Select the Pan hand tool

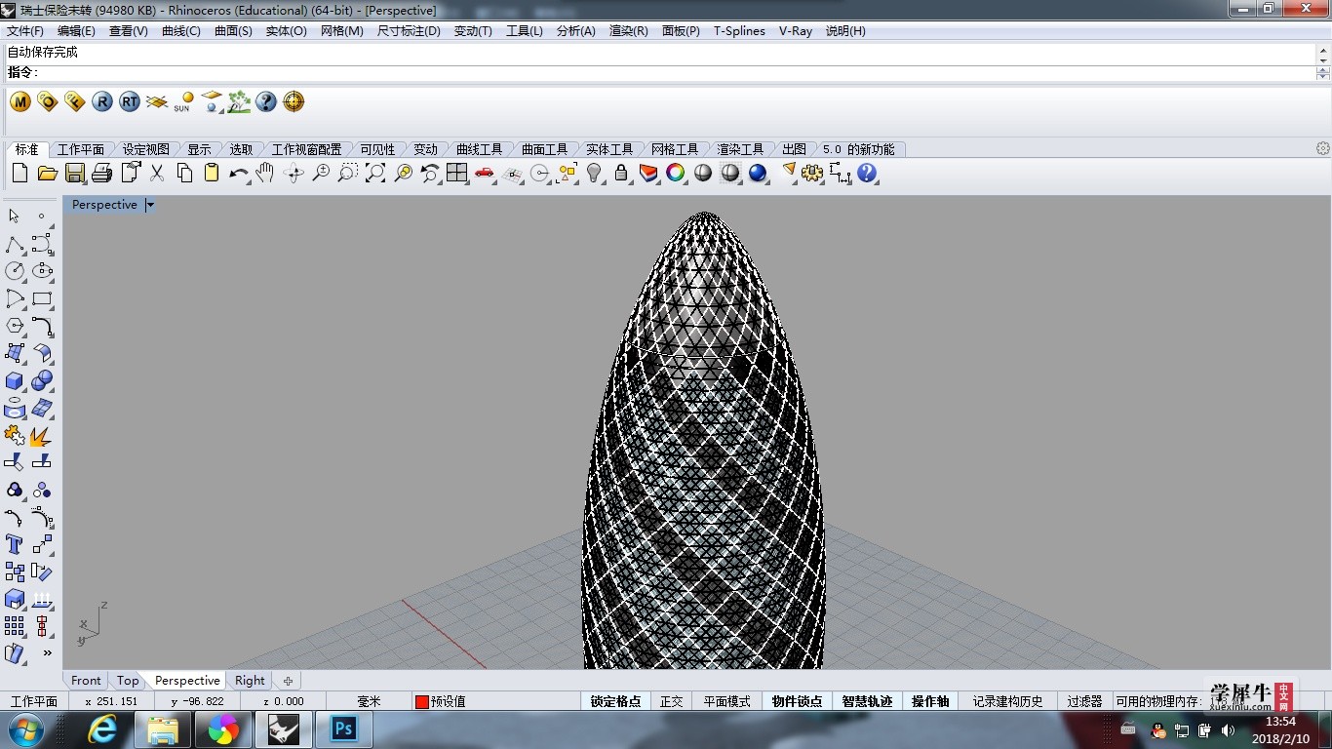coord(265,174)
